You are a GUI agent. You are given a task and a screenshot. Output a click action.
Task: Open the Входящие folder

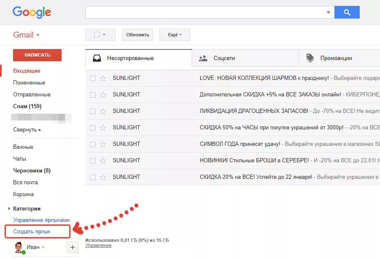click(27, 71)
